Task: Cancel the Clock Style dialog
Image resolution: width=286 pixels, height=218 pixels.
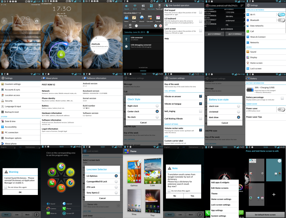Action: pyautogui.click(x=143, y=123)
